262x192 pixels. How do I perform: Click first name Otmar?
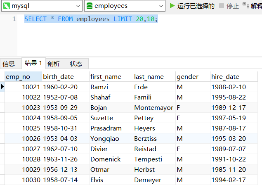100,170
